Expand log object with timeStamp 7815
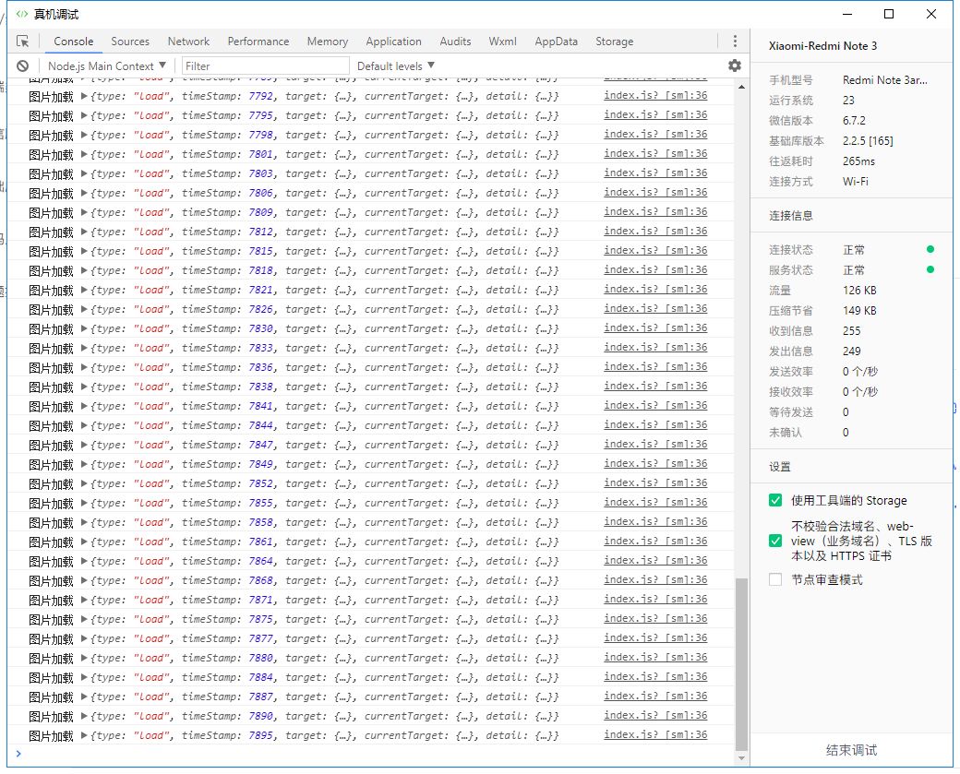The image size is (960, 774). [x=84, y=251]
